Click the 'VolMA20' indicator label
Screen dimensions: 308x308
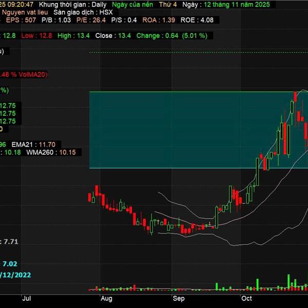pos(33,74)
